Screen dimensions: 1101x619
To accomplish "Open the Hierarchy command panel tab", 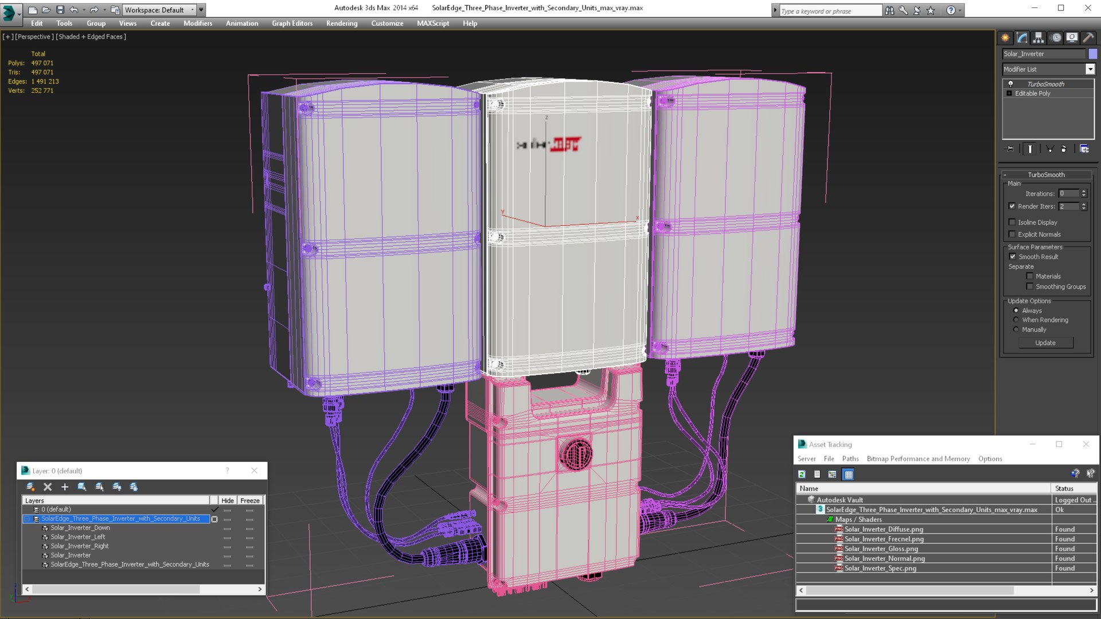I will pos(1038,38).
